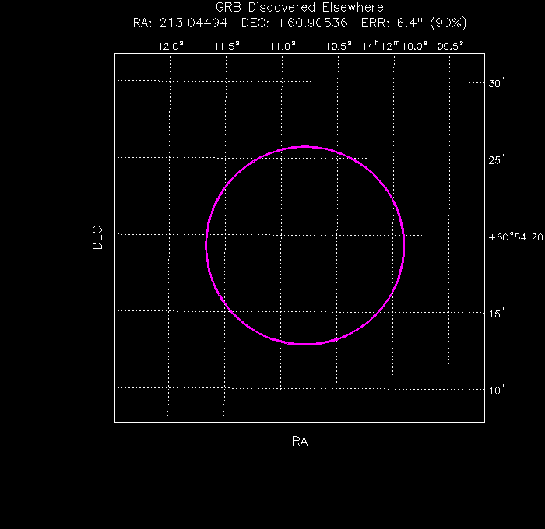Click the 10" declination tick label
Screen dimensions: 545x529
tap(498, 390)
